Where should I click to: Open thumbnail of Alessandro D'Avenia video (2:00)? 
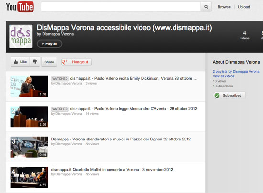29,117
